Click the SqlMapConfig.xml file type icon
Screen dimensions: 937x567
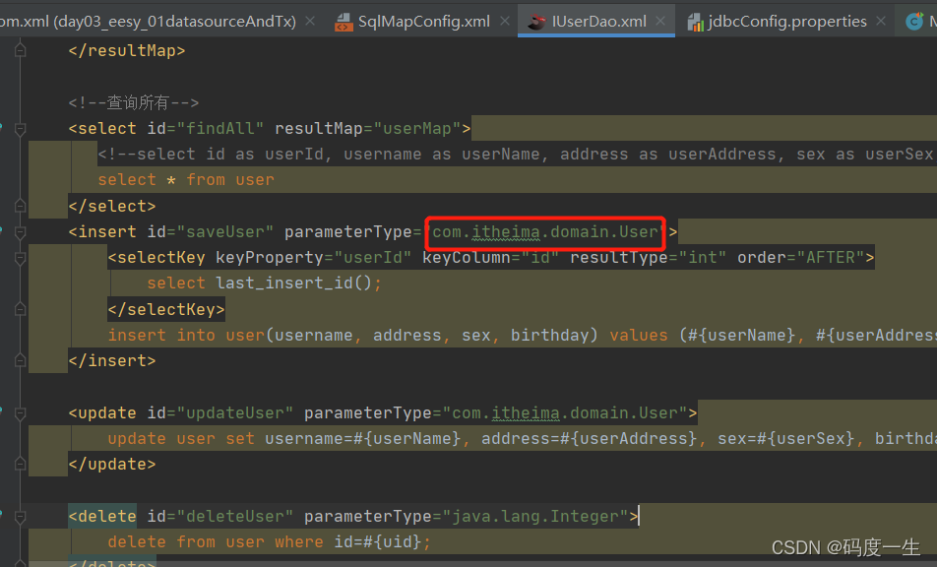point(344,22)
